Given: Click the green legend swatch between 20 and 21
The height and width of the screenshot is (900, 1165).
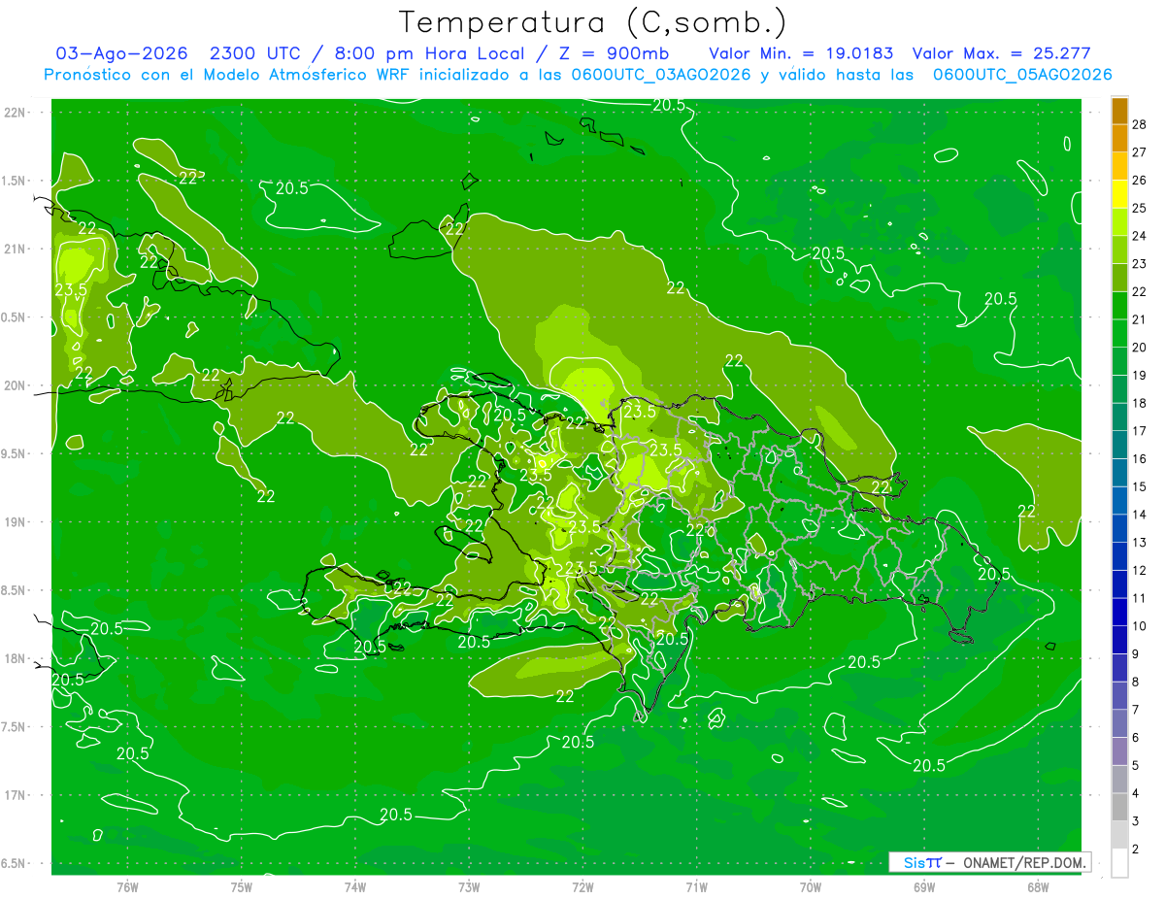Looking at the screenshot, I should click(1120, 333).
